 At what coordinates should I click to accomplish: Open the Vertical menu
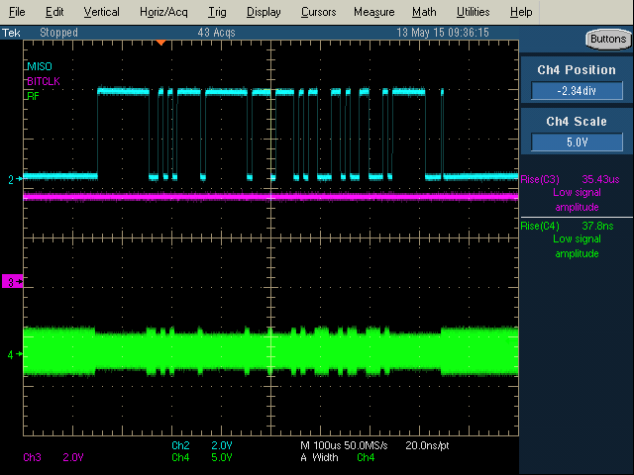pyautogui.click(x=101, y=12)
